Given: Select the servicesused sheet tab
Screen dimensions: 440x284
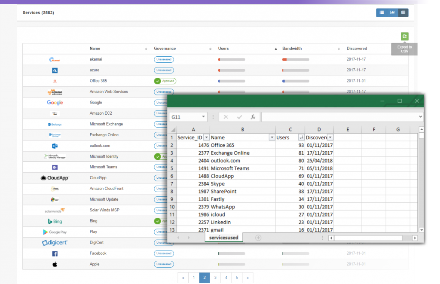Looking at the screenshot, I should click(x=223, y=238).
